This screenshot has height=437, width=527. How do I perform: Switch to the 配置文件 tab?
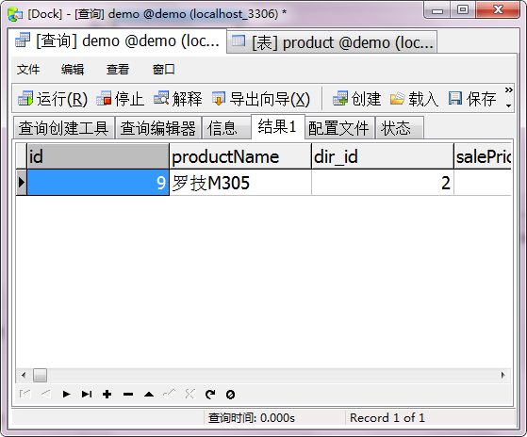coord(339,128)
